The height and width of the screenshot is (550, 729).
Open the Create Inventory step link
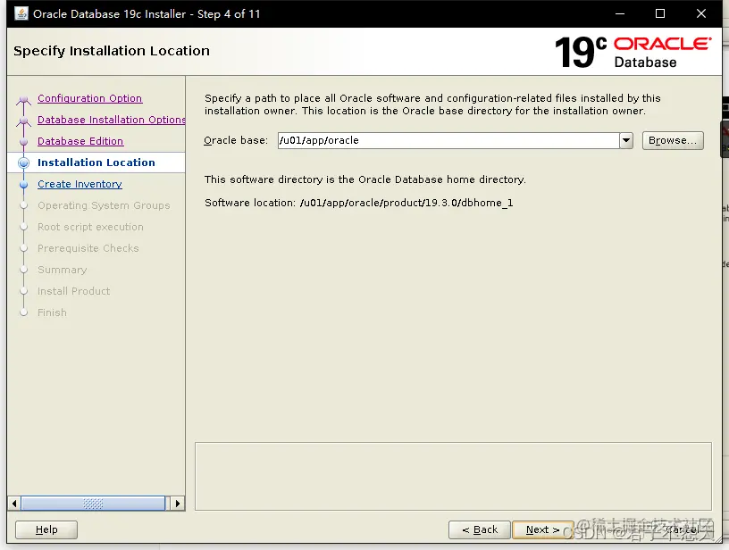pos(80,184)
